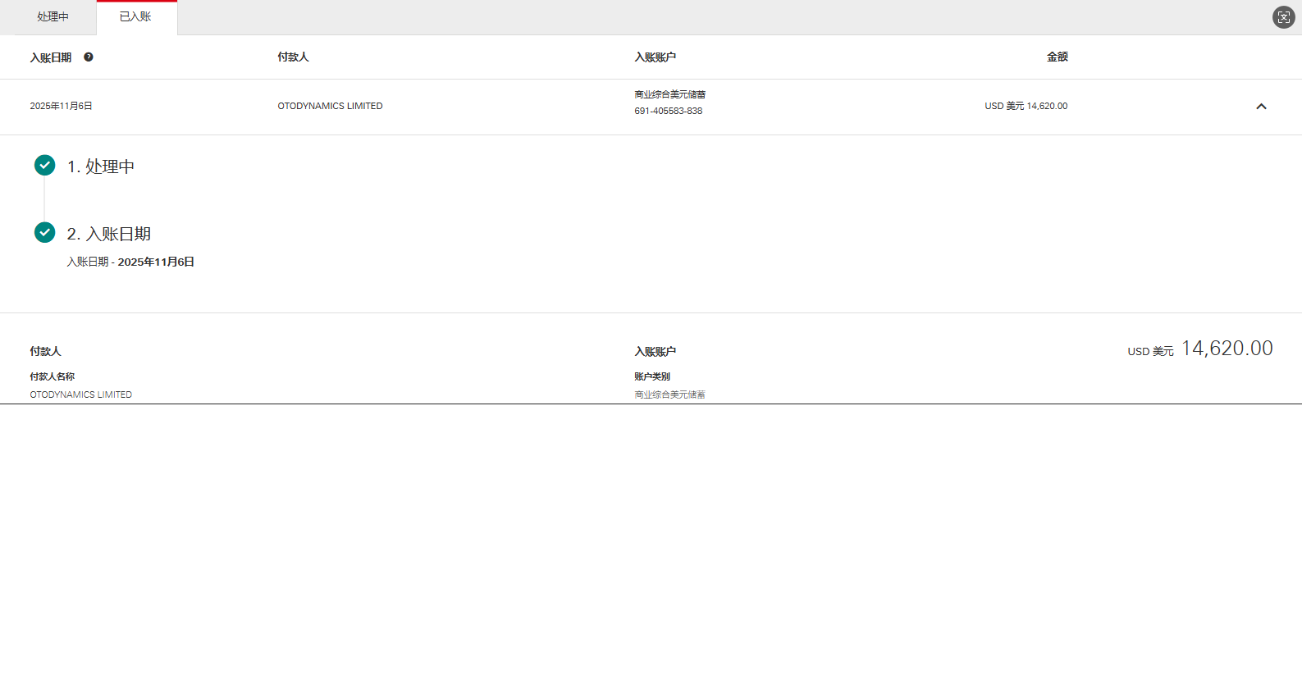
Task: Click the 入账日期 column header
Action: point(51,57)
